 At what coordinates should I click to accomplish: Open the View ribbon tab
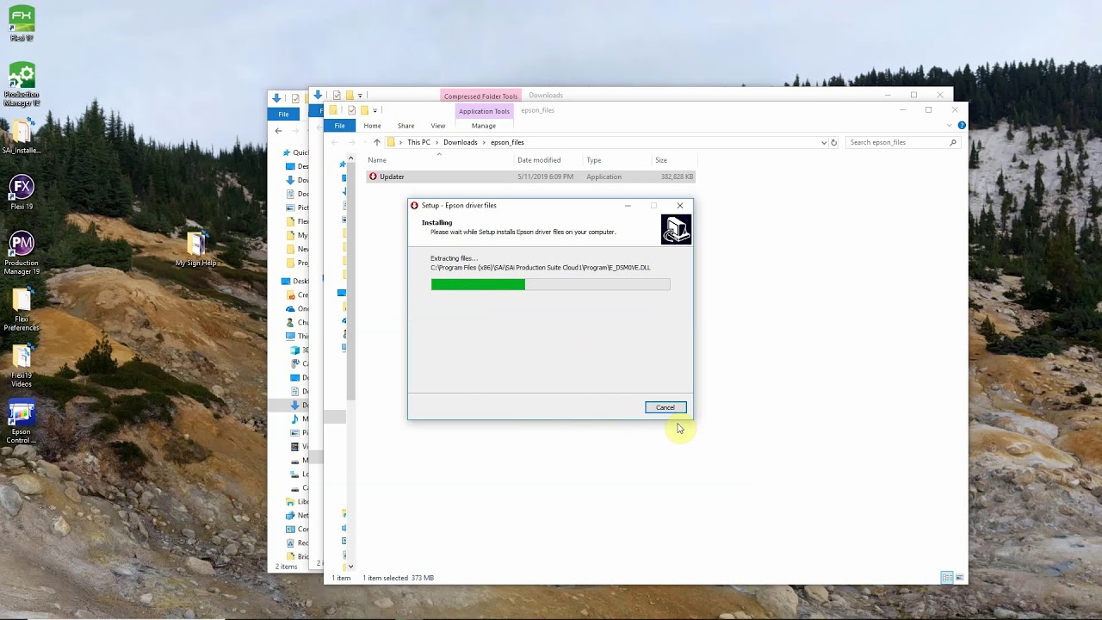(x=438, y=126)
